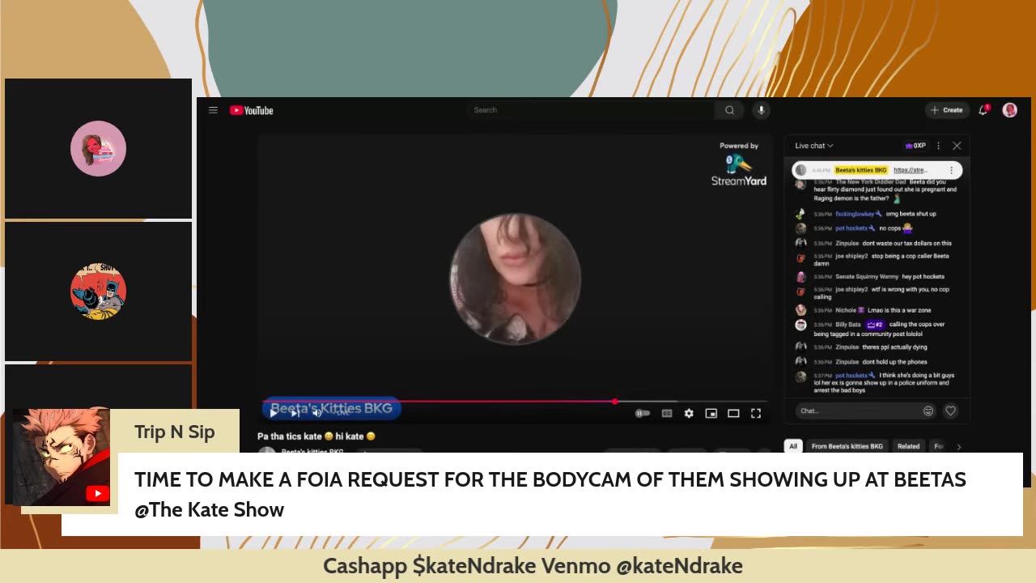Viewport: 1036px width, 583px height.
Task: Click the Nichole username in chat
Action: pos(847,310)
